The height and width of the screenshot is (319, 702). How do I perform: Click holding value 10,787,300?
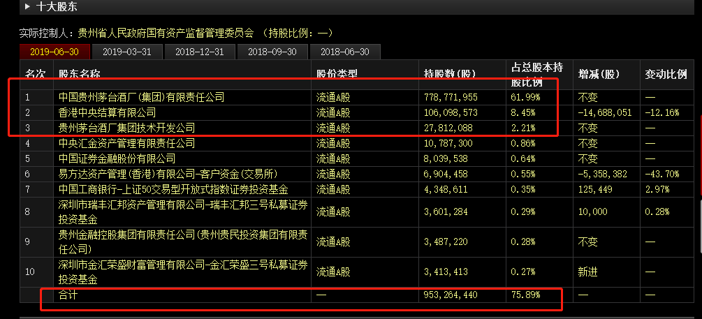[448, 144]
